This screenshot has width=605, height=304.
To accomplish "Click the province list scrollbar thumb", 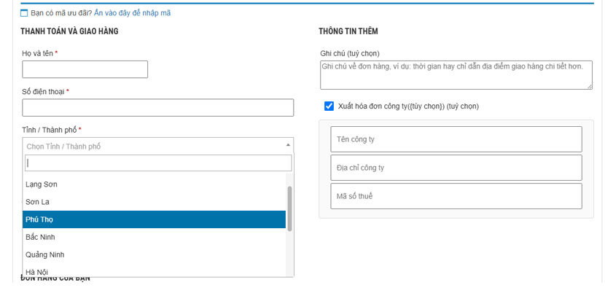I will pos(289,208).
